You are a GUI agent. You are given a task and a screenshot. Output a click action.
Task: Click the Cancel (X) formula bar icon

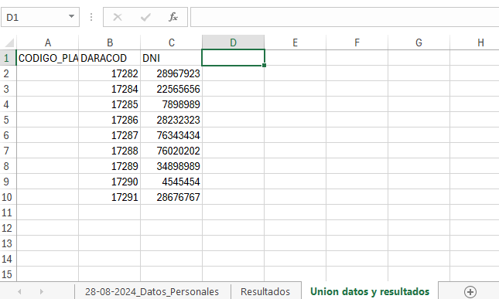118,17
